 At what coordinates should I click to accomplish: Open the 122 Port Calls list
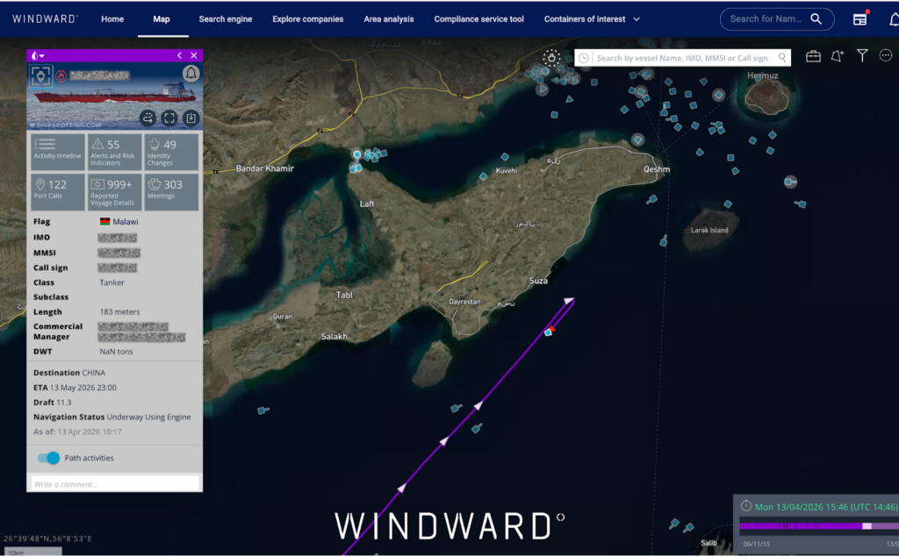pyautogui.click(x=56, y=191)
